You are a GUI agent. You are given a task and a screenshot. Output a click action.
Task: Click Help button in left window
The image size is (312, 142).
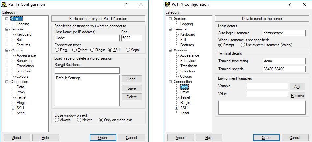tap(45, 138)
